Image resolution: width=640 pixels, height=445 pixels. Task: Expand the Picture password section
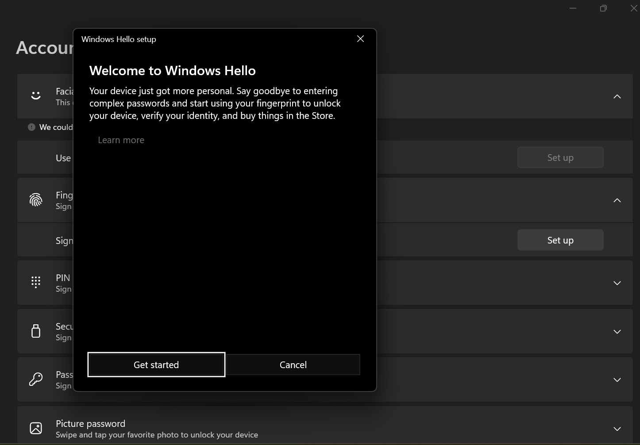tap(617, 429)
